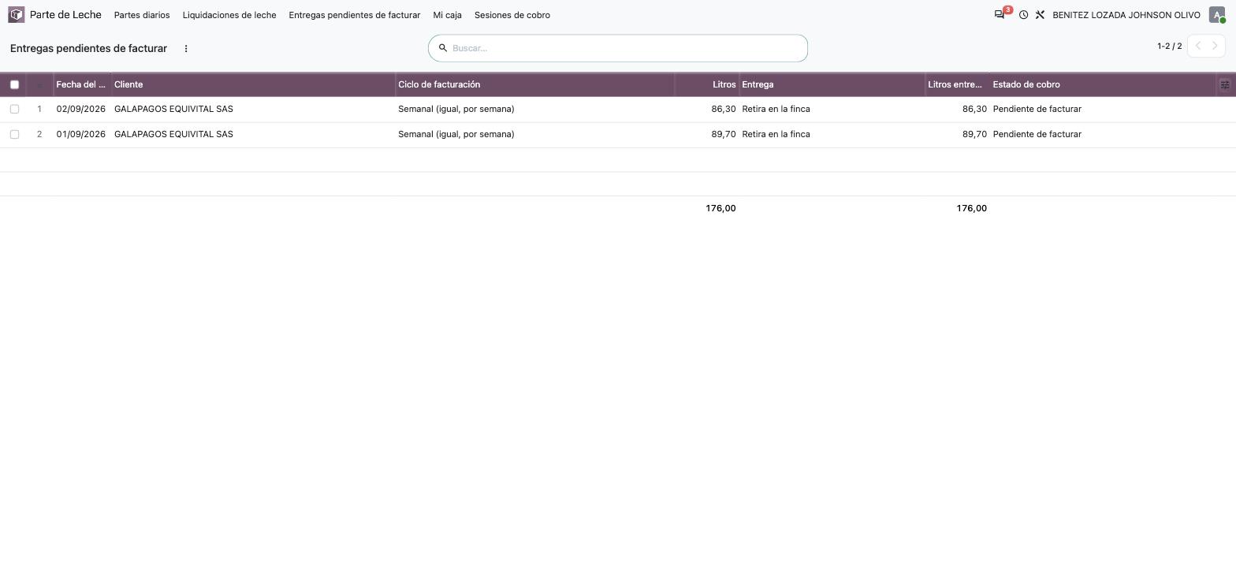The height and width of the screenshot is (585, 1236).
Task: Click the Entregas pendientes de facturar page title
Action: [88, 48]
